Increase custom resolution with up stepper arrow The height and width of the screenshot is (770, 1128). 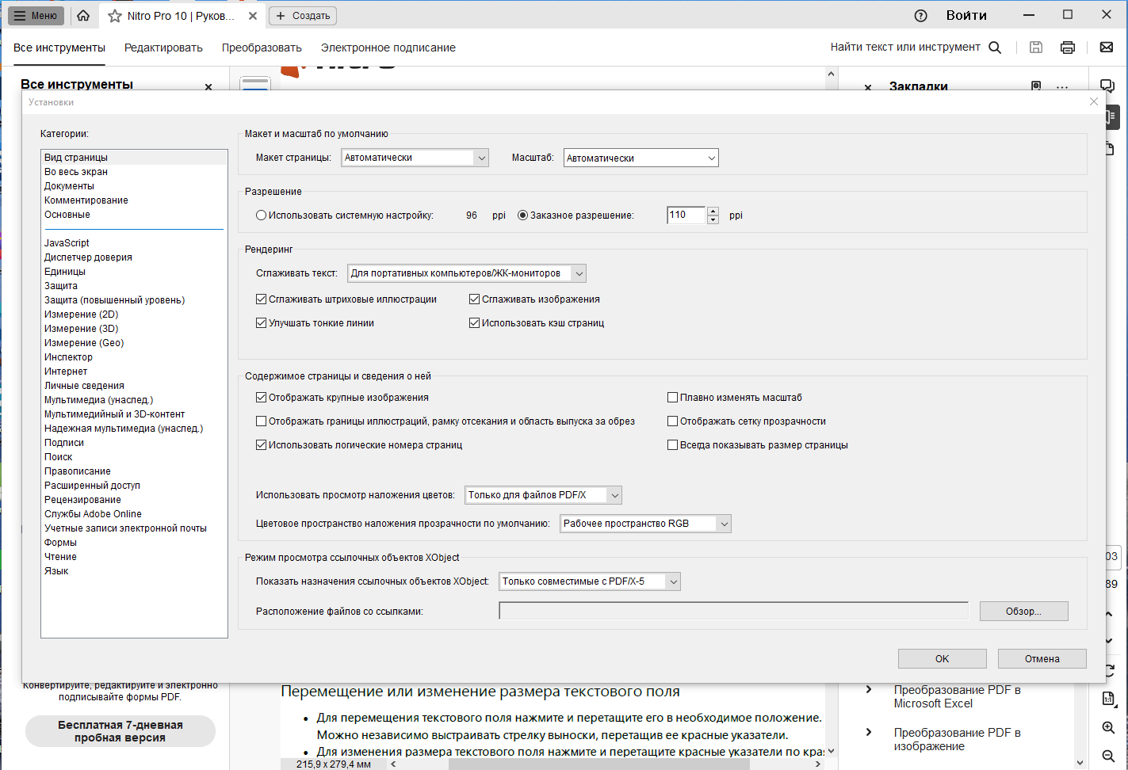[713, 211]
